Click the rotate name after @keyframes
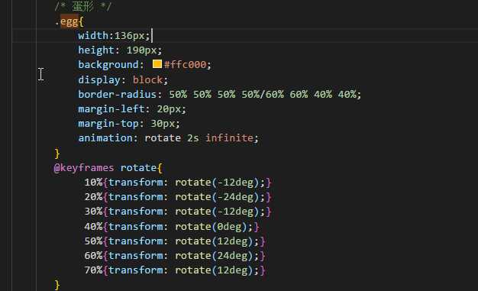The width and height of the screenshot is (478, 291). [139, 168]
